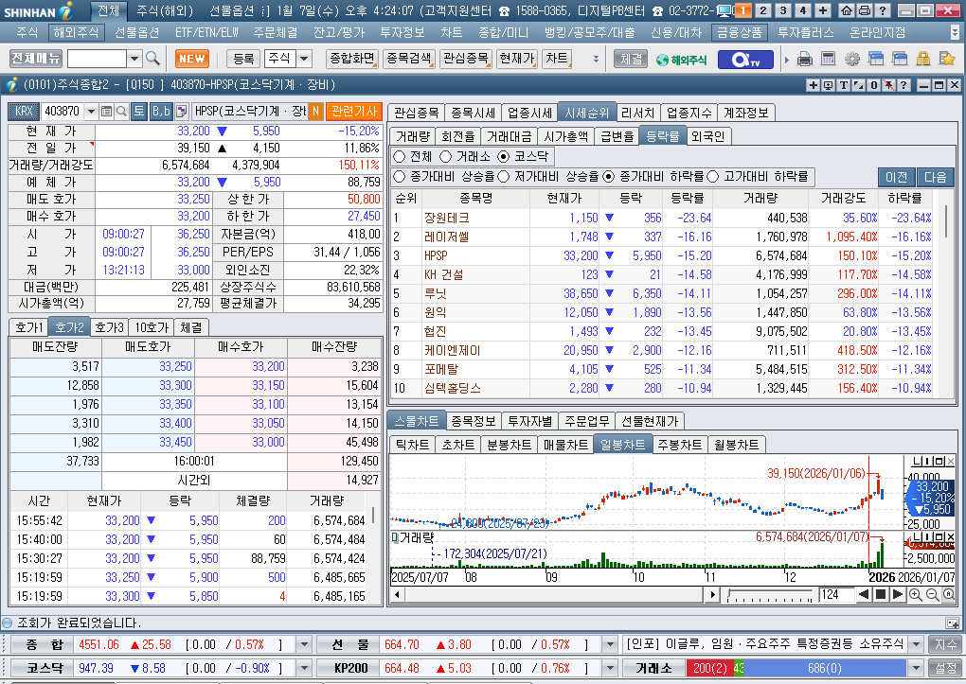The image size is (966, 684).
Task: Select the 거래소 market radio button
Action: point(445,156)
